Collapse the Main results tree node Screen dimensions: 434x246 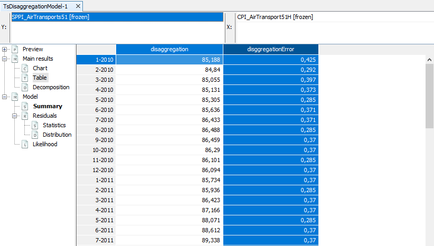click(x=5, y=59)
